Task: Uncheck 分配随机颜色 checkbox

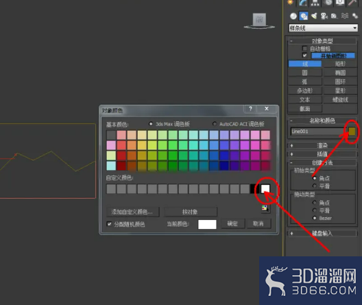Action: click(109, 224)
